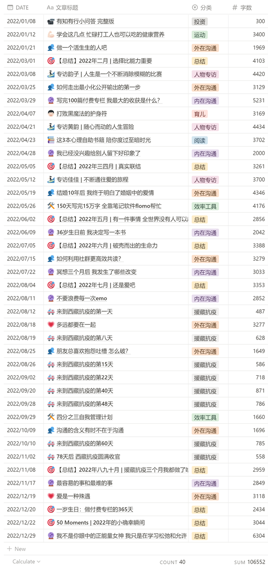Viewport: 268px width, 567px height.
Task: Click 外在沟通 tag on 2022/12/19 row
Action: [x=205, y=496]
